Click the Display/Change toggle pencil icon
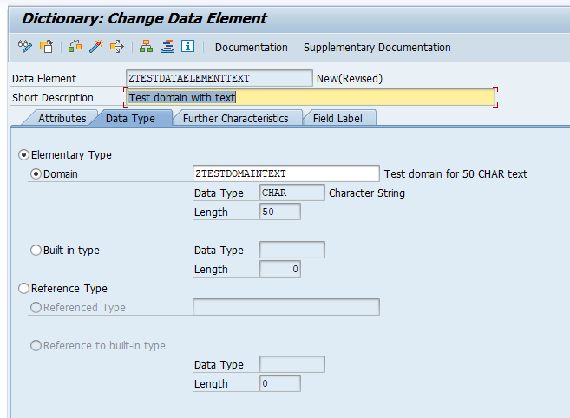Viewport: 570px width, 418px height. point(24,47)
